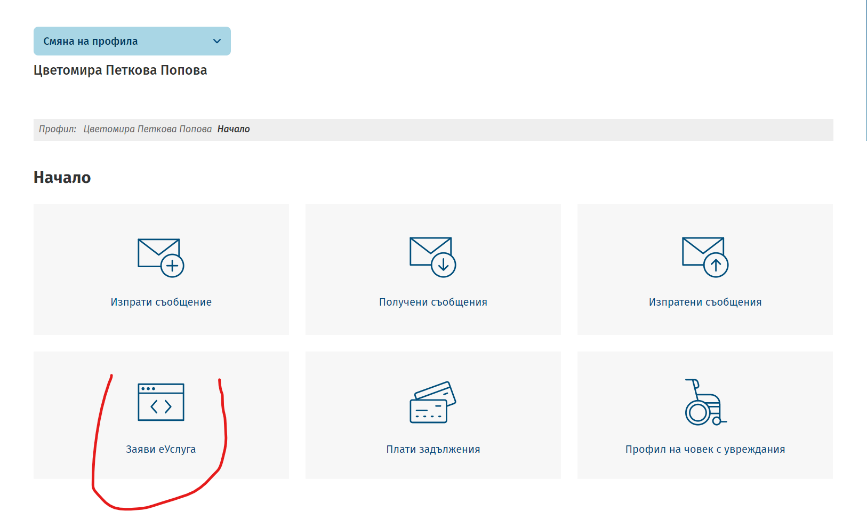
Task: Open the Заяви еУслуга link
Action: click(161, 449)
